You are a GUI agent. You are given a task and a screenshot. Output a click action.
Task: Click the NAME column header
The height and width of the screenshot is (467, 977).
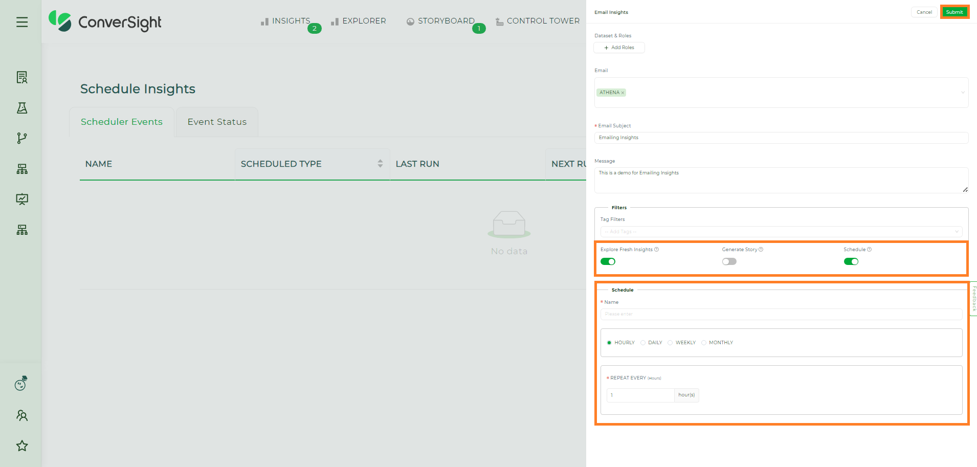tap(99, 164)
